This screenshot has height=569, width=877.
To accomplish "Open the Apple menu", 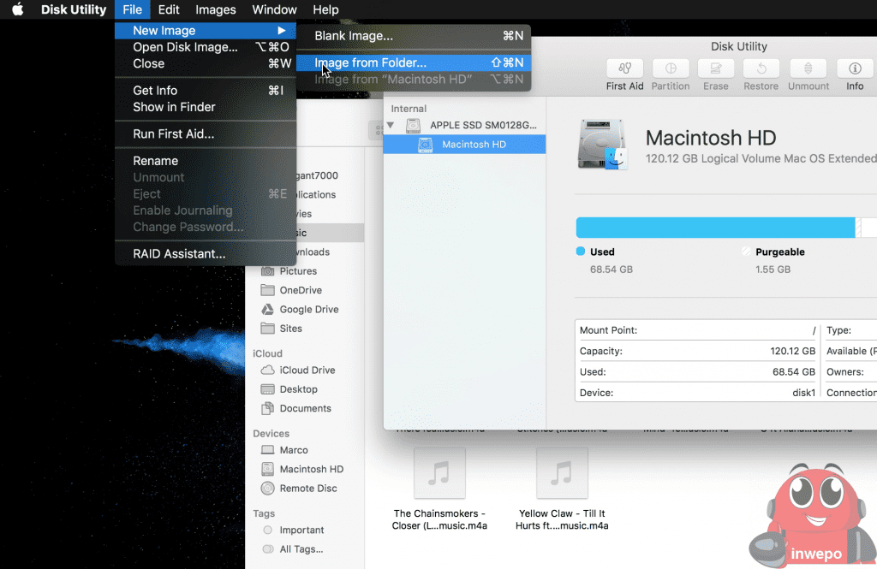I will pos(18,9).
